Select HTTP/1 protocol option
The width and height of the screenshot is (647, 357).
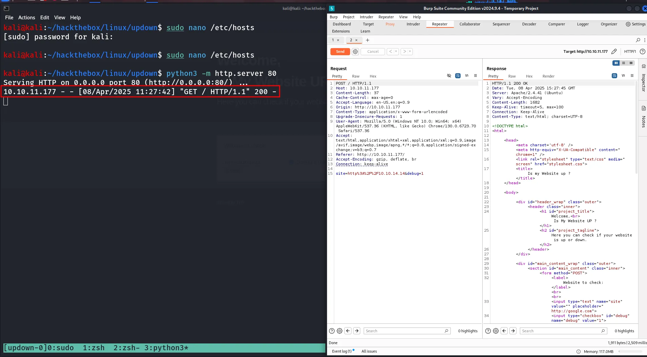click(630, 51)
